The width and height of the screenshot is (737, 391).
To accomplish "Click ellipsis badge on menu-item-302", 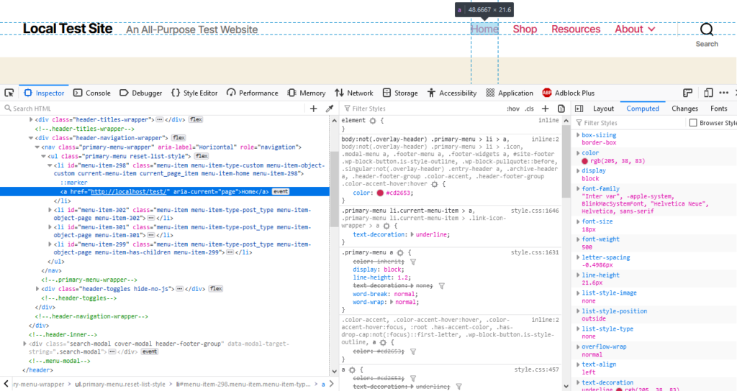I will (x=151, y=218).
